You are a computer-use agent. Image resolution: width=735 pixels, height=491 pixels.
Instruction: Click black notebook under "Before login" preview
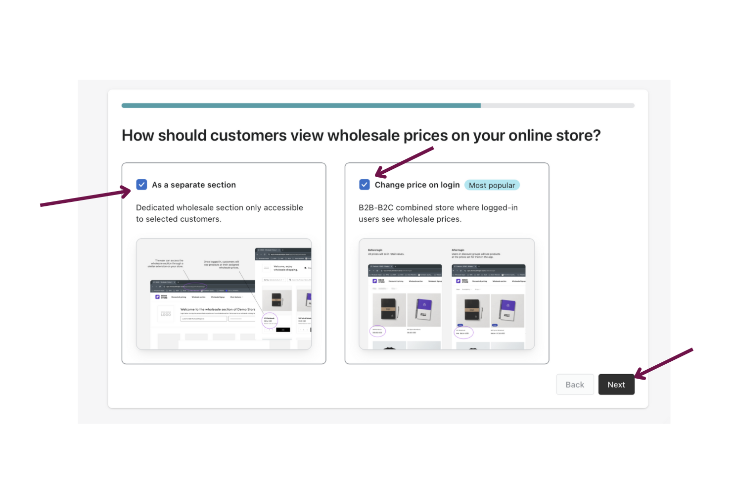click(x=389, y=309)
